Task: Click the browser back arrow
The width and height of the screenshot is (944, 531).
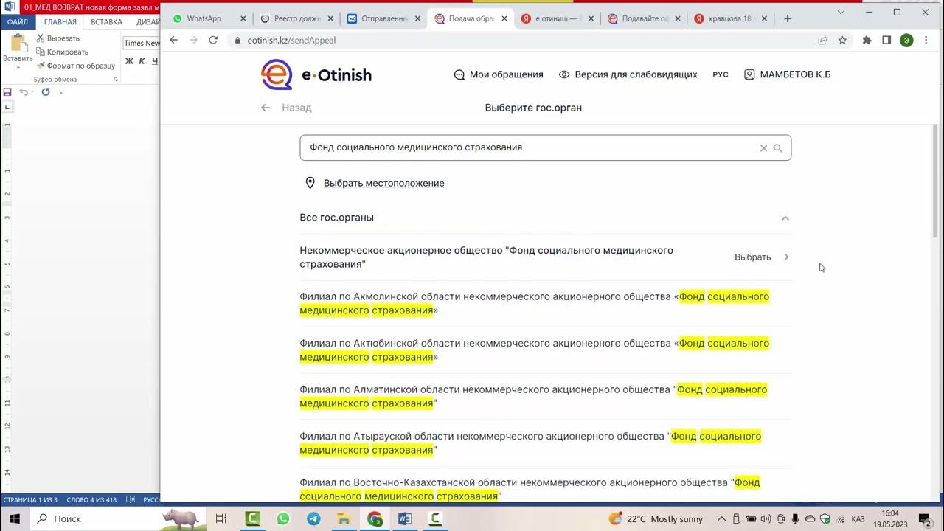Action: click(174, 40)
